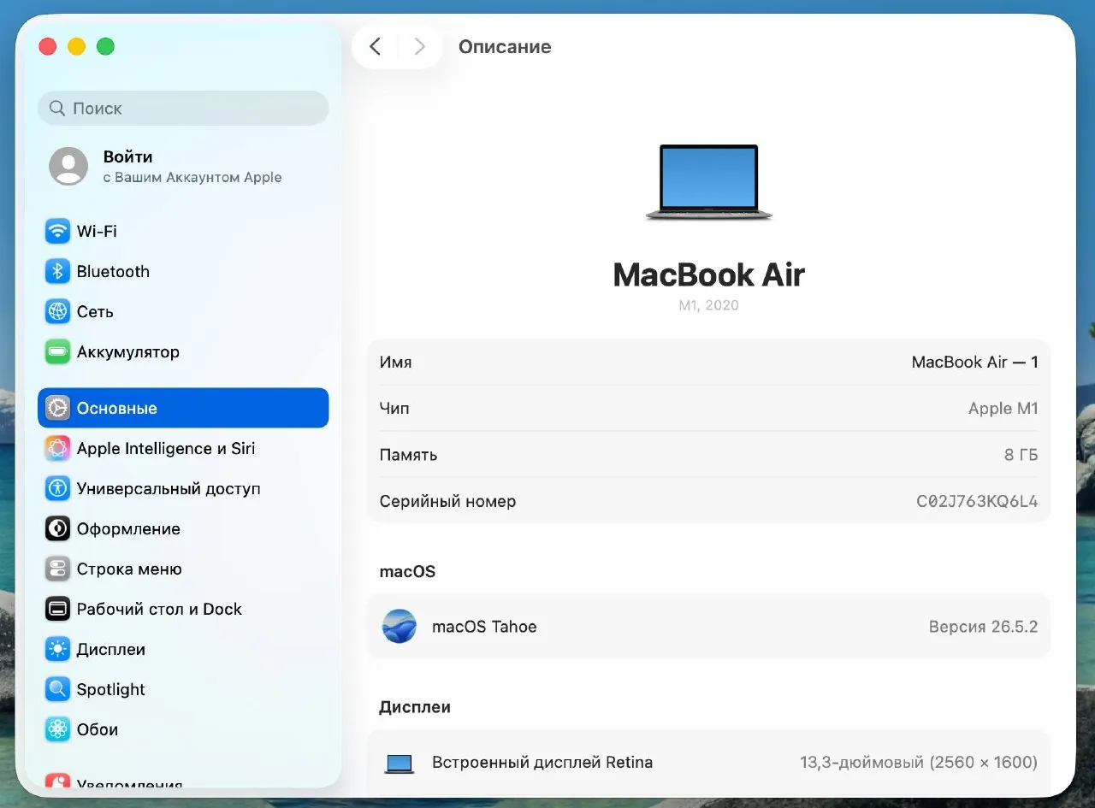Click the 'M1, 2020' model subtitle

click(709, 305)
